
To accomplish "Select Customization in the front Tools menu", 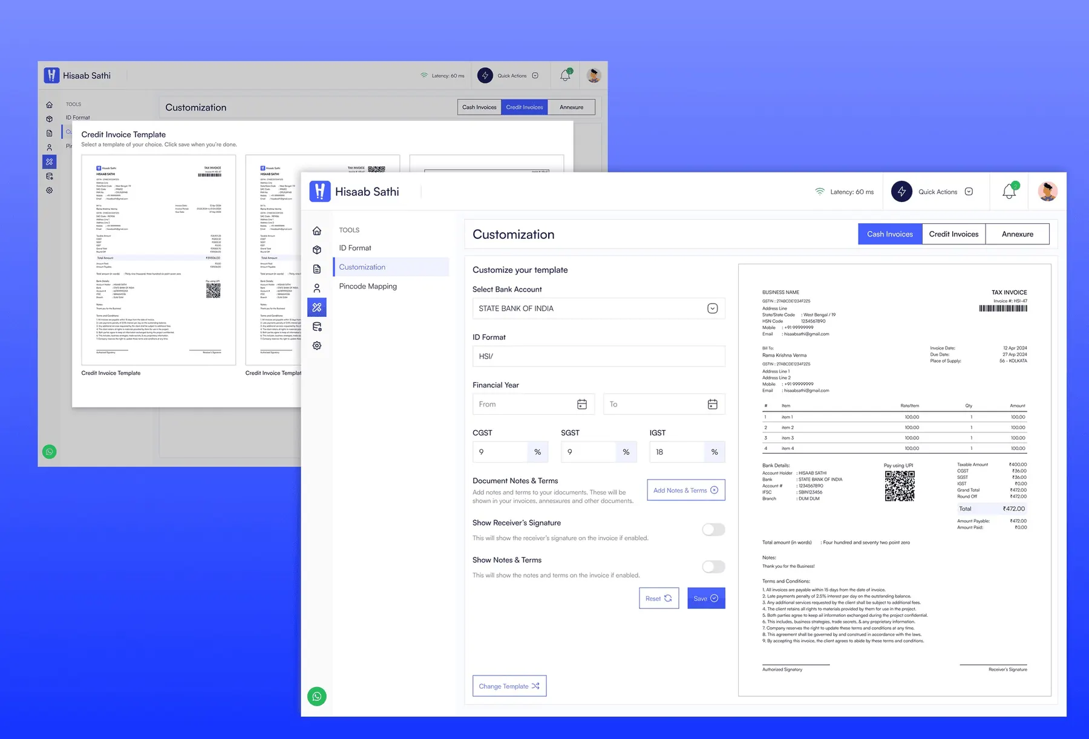I will [391, 267].
